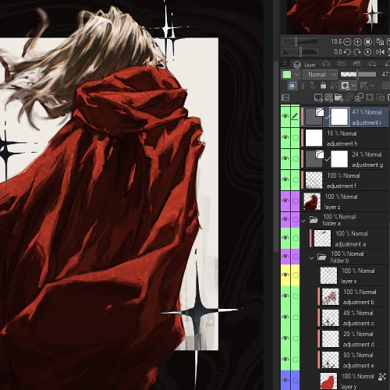The width and height of the screenshot is (390, 390).
Task: Rotate canvas right in Navigator
Action: coord(357,51)
